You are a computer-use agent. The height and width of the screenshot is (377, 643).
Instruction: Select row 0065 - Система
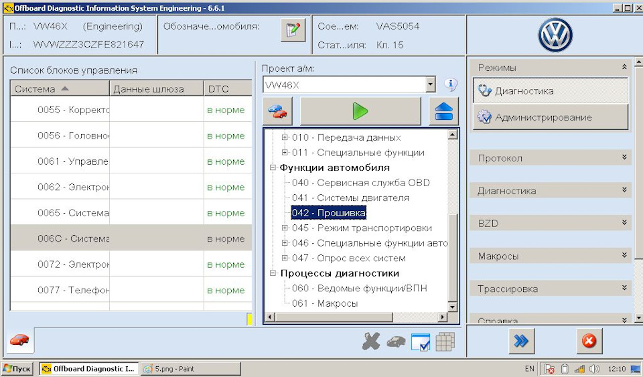(131, 213)
